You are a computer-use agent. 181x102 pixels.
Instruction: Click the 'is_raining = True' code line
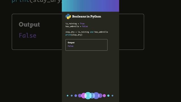(75, 24)
